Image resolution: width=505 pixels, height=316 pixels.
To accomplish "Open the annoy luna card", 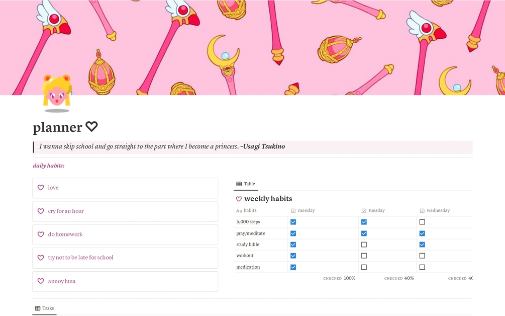I will click(x=125, y=281).
